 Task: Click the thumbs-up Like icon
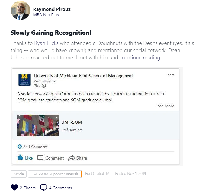coord(21,157)
